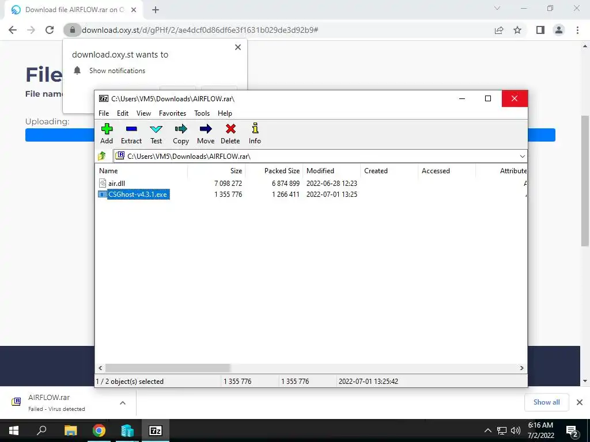Sort by Name column header
Viewport: 590px width, 442px height.
[142, 170]
